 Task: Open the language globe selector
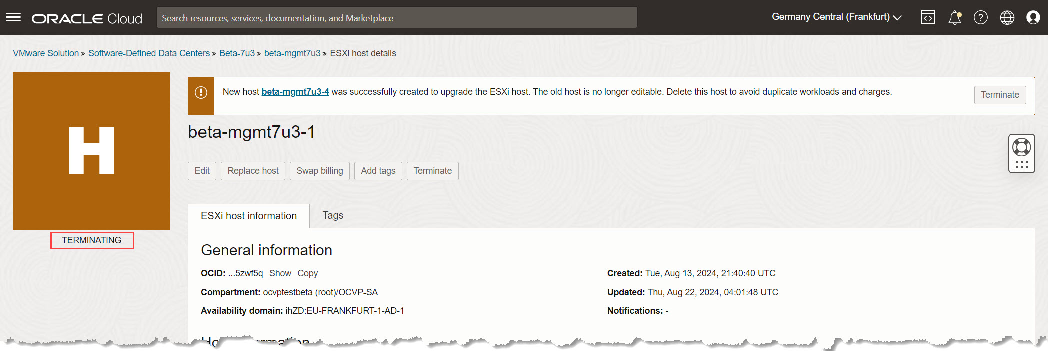point(1007,17)
